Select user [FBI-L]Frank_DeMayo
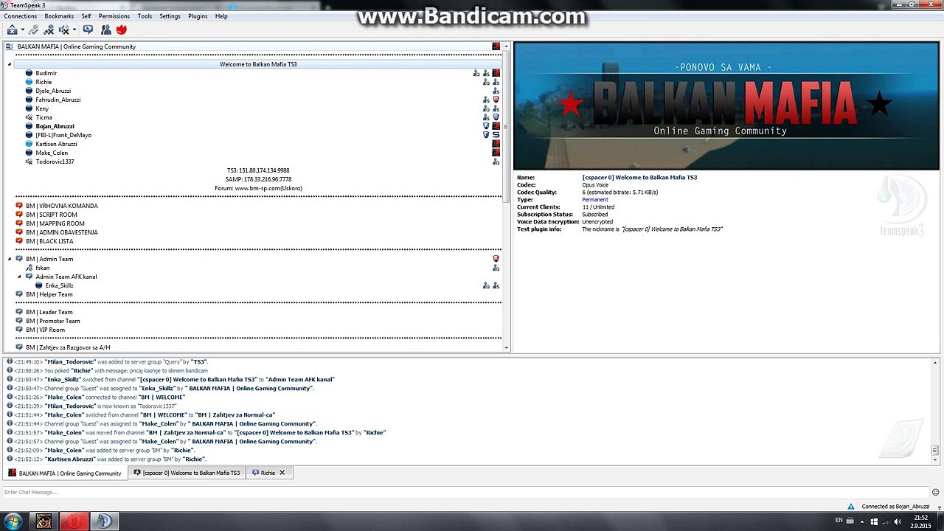This screenshot has width=944, height=531. coord(63,135)
